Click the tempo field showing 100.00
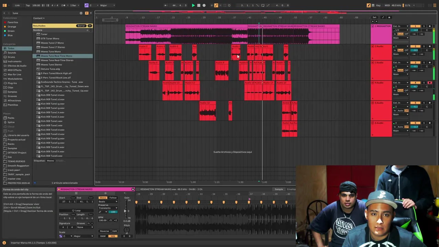439x247 pixels. 36,5
